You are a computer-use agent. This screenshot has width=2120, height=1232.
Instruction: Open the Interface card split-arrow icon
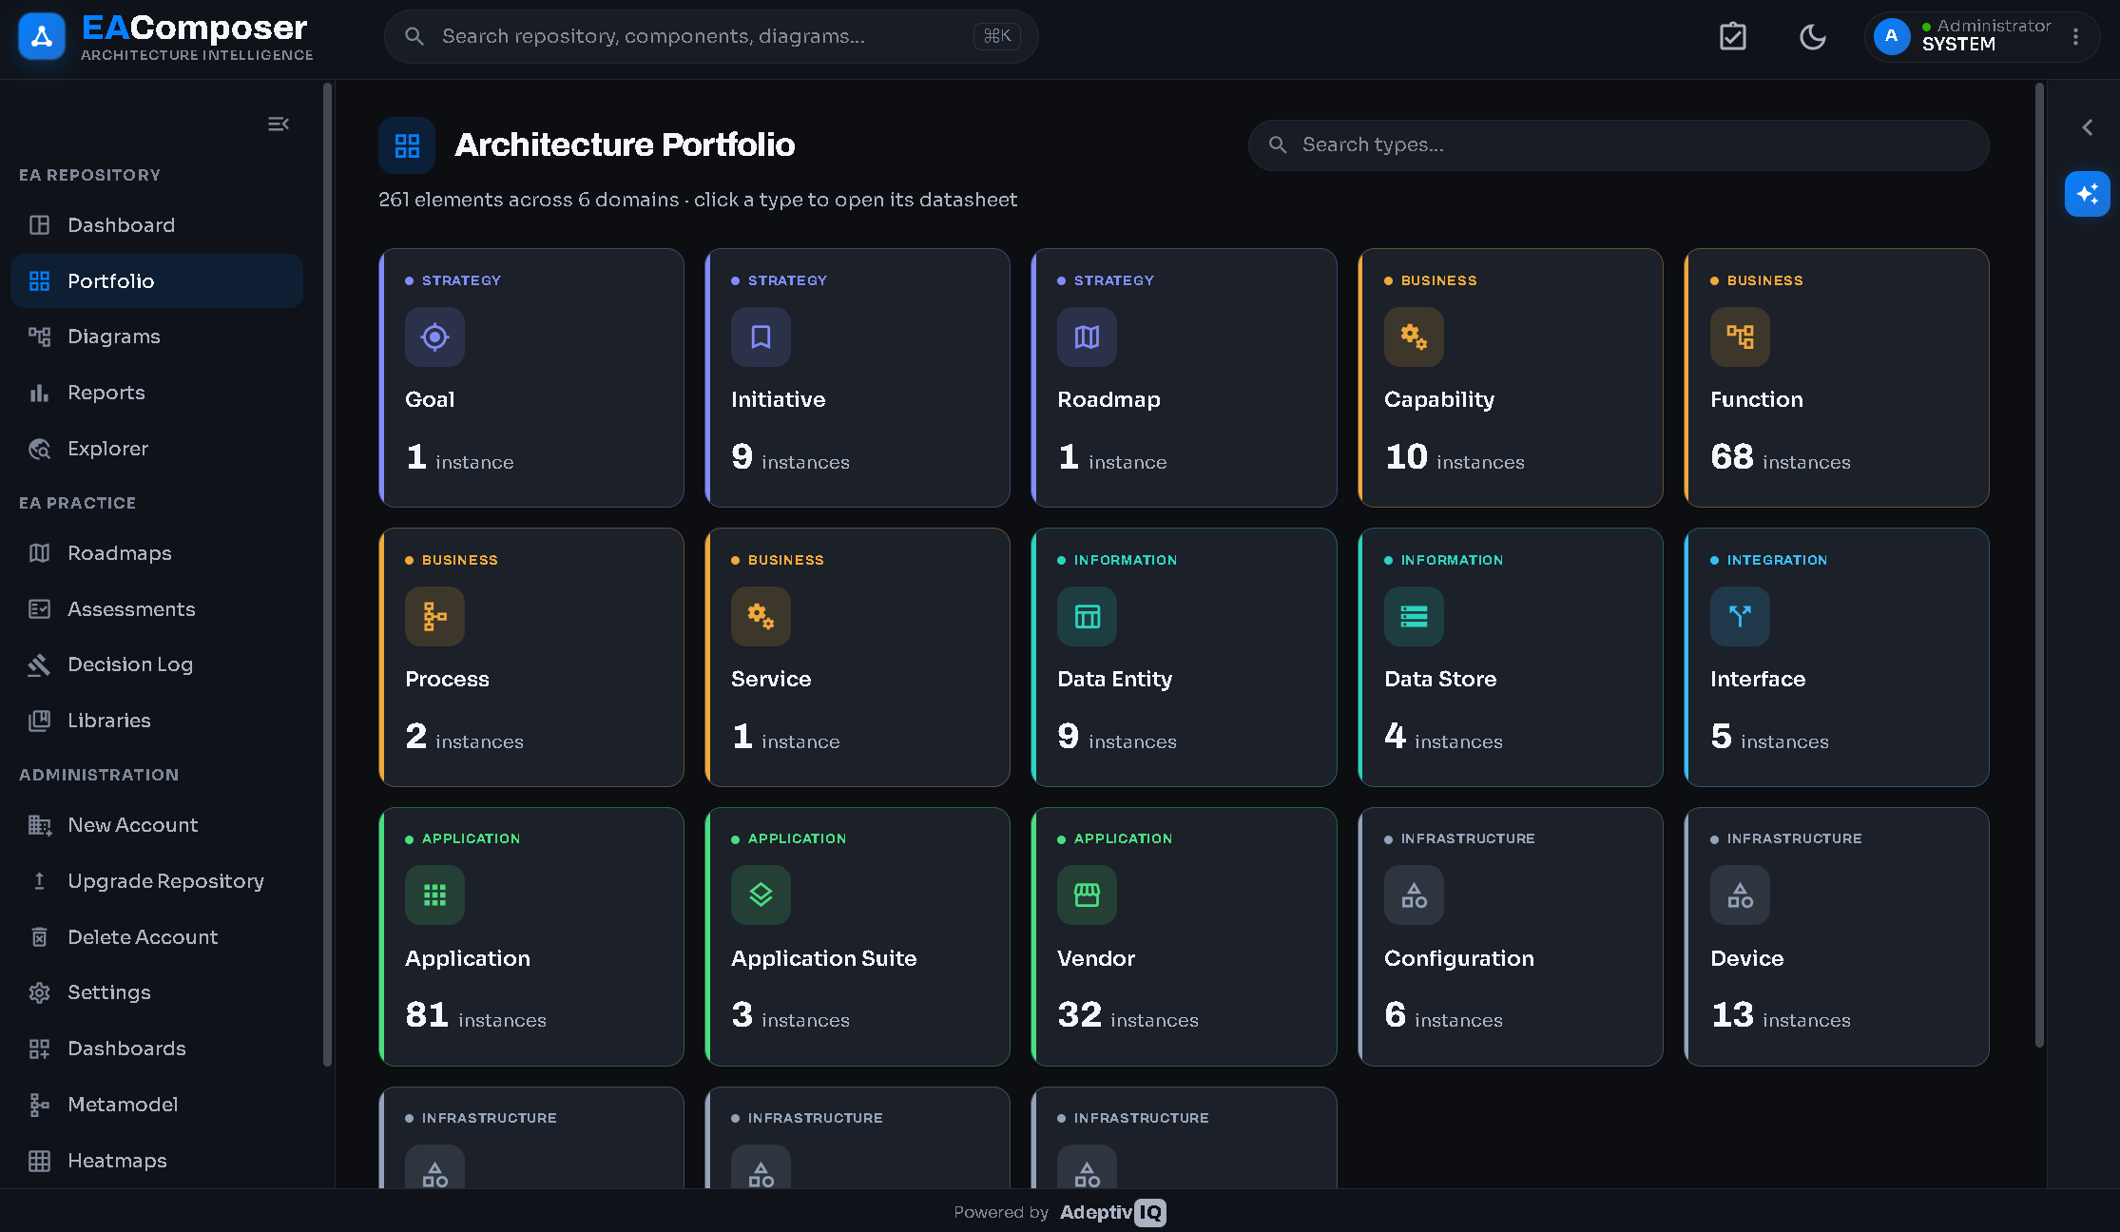pos(1740,616)
